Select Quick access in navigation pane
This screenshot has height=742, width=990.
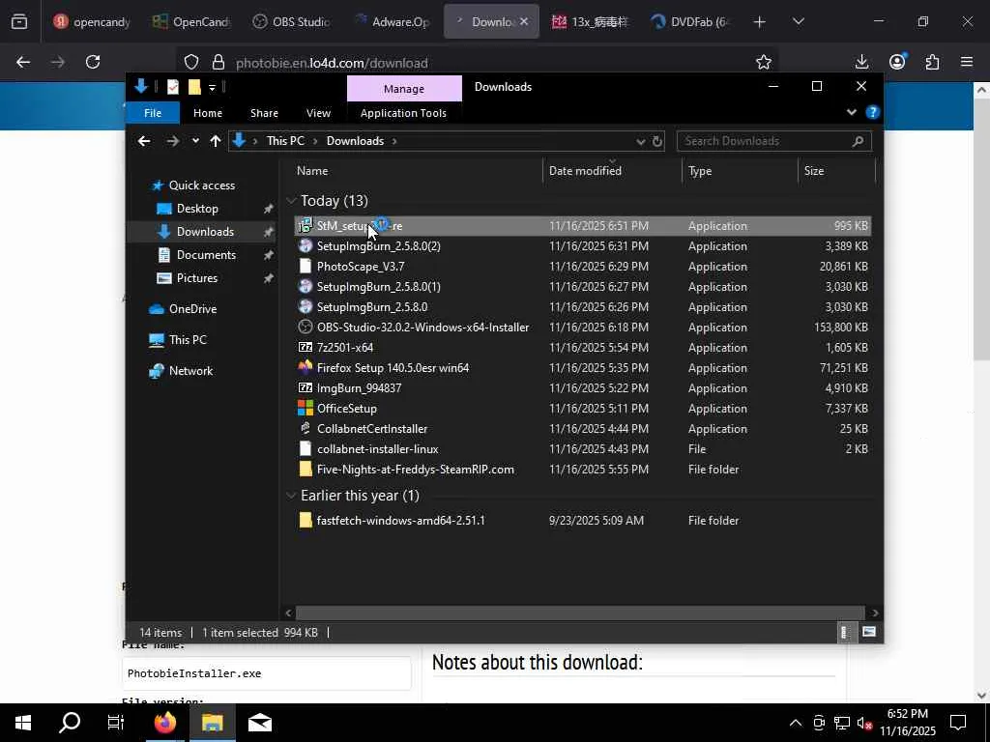[x=201, y=185]
